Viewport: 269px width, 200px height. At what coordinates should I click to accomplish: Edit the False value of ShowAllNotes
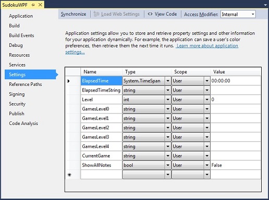(x=236, y=165)
